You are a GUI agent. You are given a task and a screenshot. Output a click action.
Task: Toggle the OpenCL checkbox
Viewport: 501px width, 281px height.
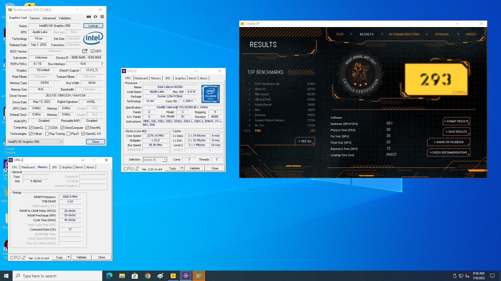[x=31, y=128]
